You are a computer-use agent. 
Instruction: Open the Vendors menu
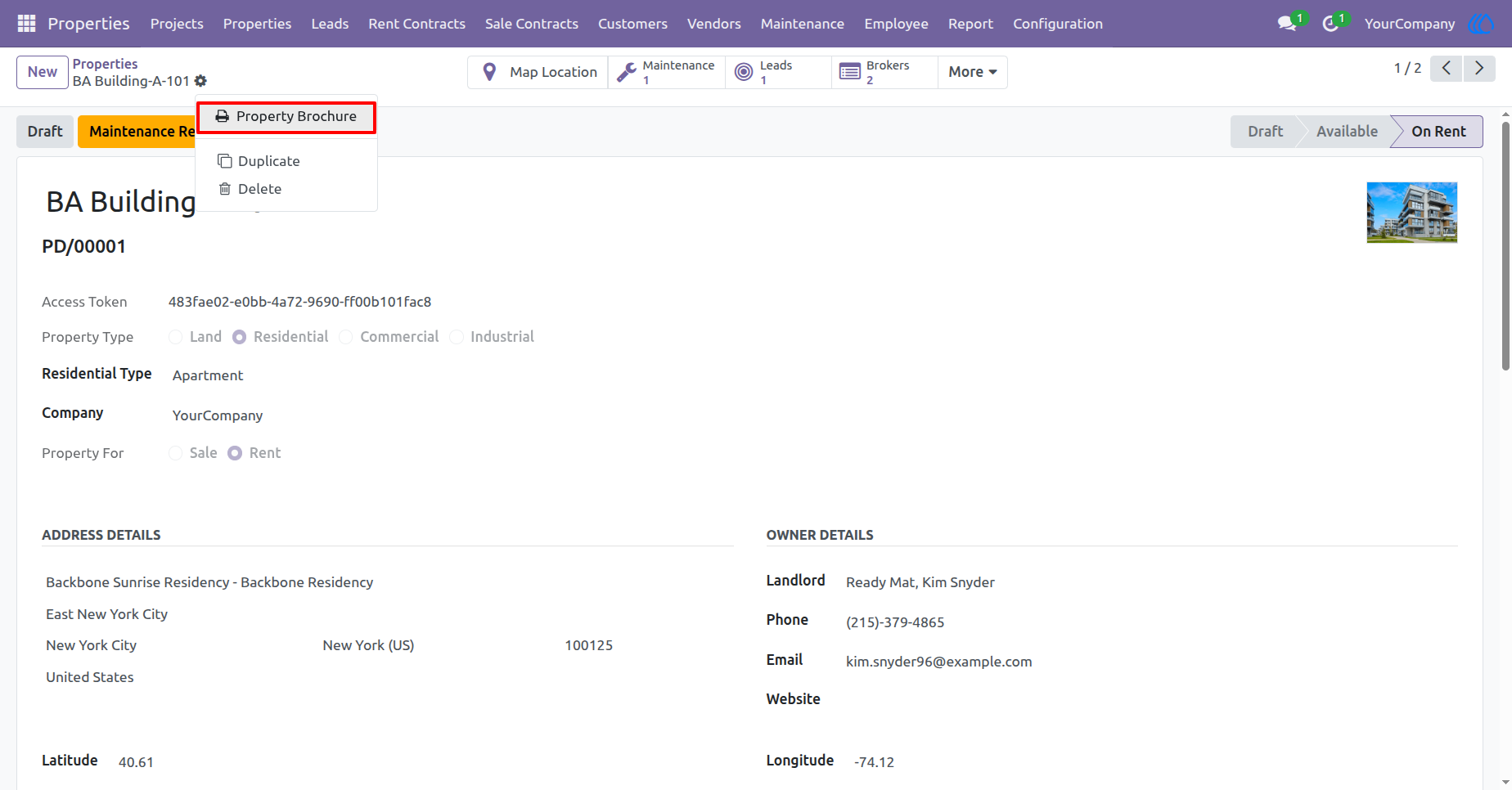point(714,24)
